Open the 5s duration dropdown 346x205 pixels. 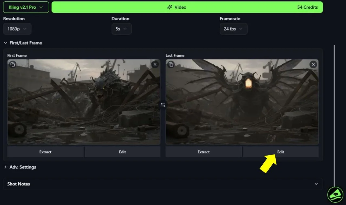[122, 29]
